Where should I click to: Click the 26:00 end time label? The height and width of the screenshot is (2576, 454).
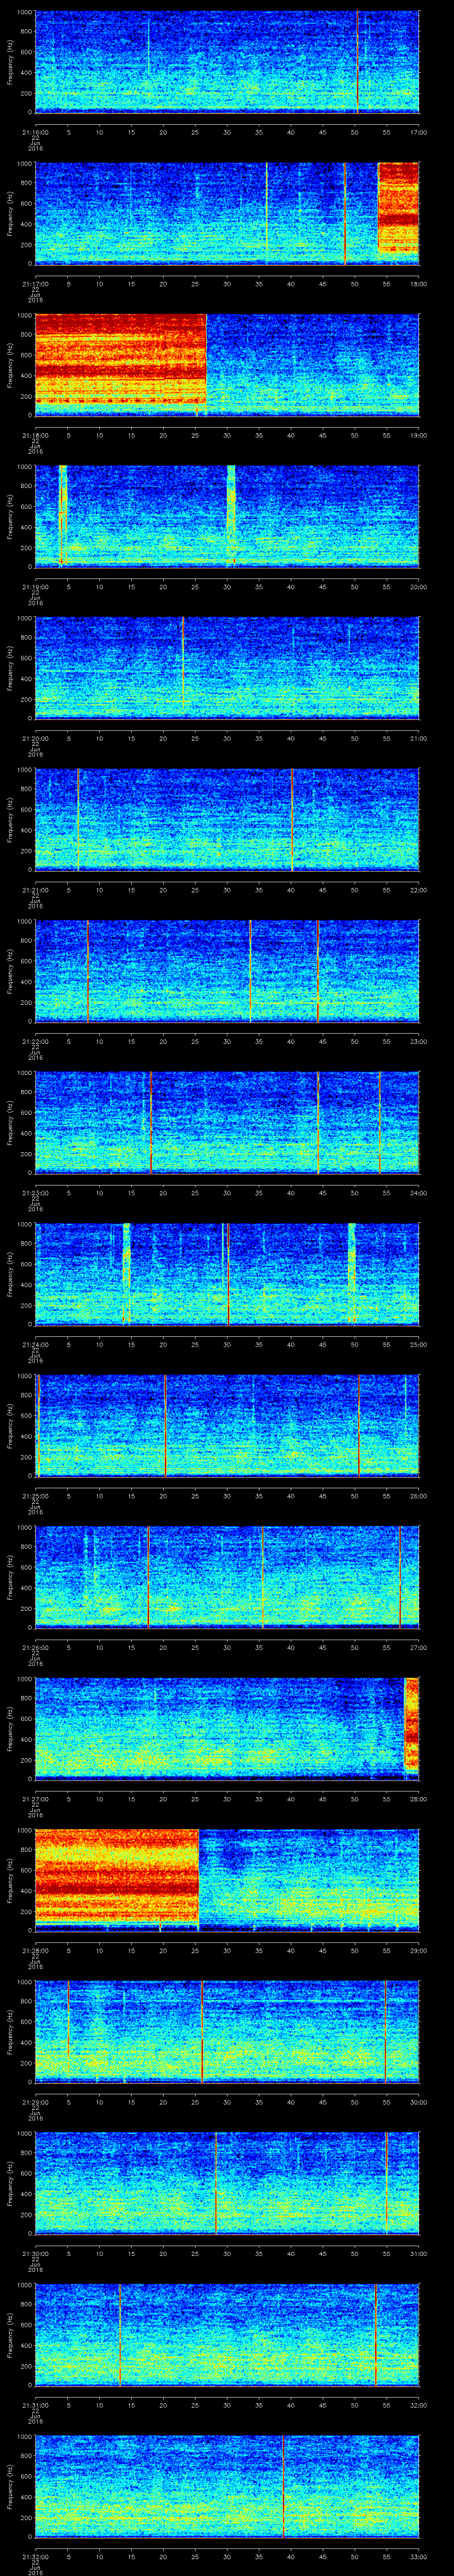pos(418,1496)
